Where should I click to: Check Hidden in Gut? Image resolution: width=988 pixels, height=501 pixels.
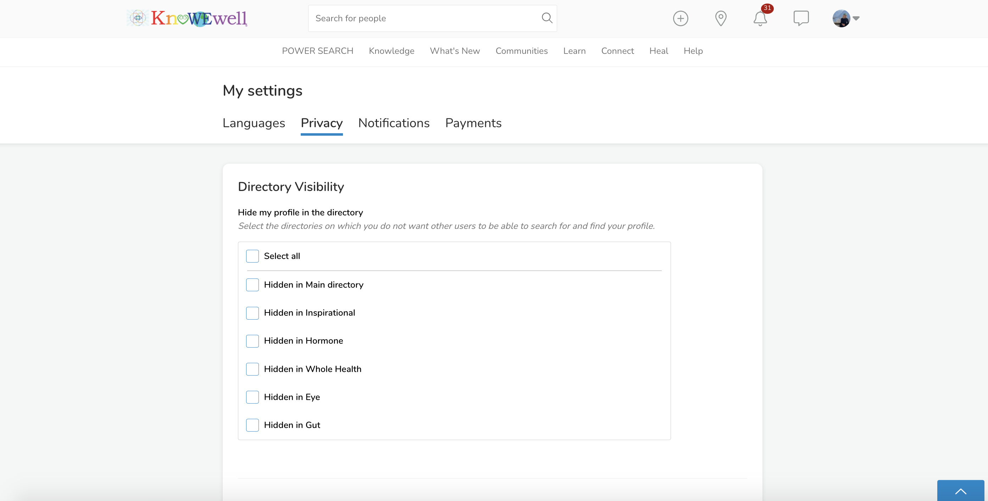252,425
